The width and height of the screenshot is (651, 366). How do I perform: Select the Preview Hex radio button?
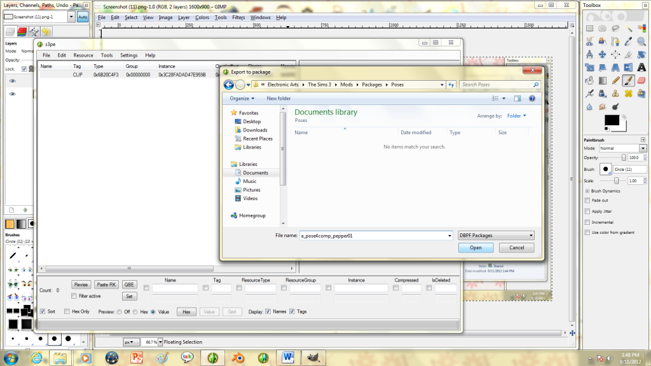pos(135,311)
